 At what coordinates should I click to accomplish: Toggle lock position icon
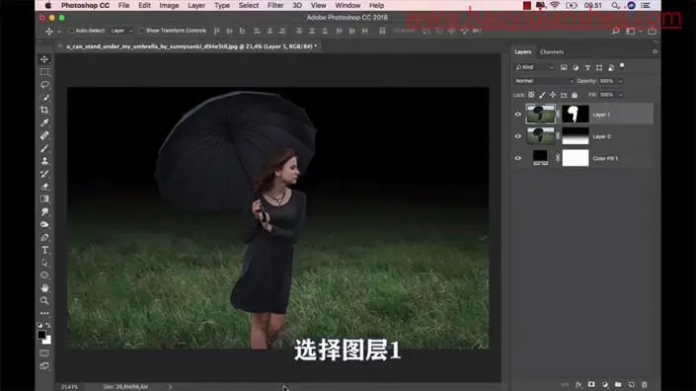click(x=553, y=95)
